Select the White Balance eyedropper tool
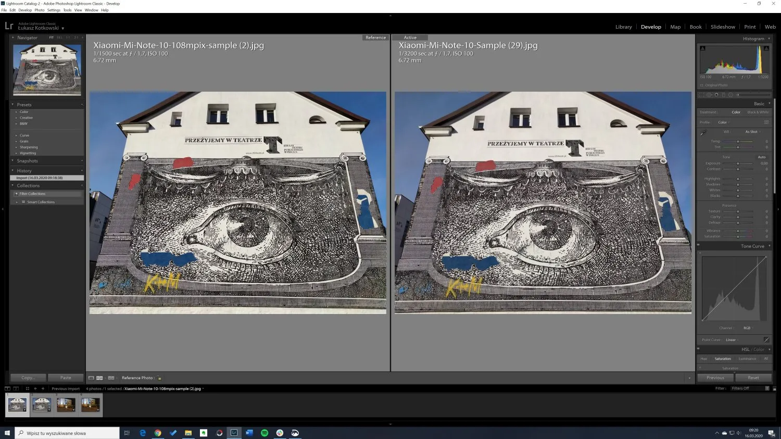This screenshot has width=781, height=439. pyautogui.click(x=703, y=133)
